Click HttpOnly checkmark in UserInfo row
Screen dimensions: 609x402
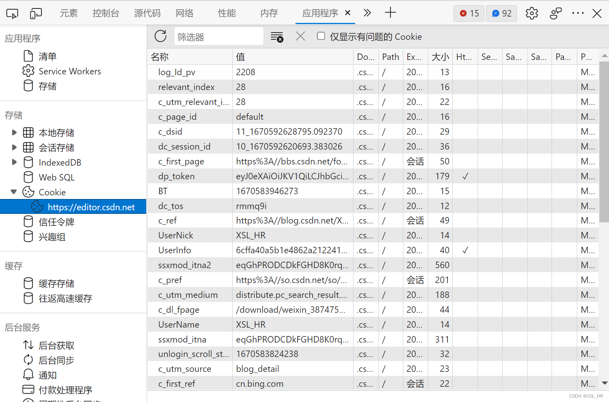tap(465, 250)
